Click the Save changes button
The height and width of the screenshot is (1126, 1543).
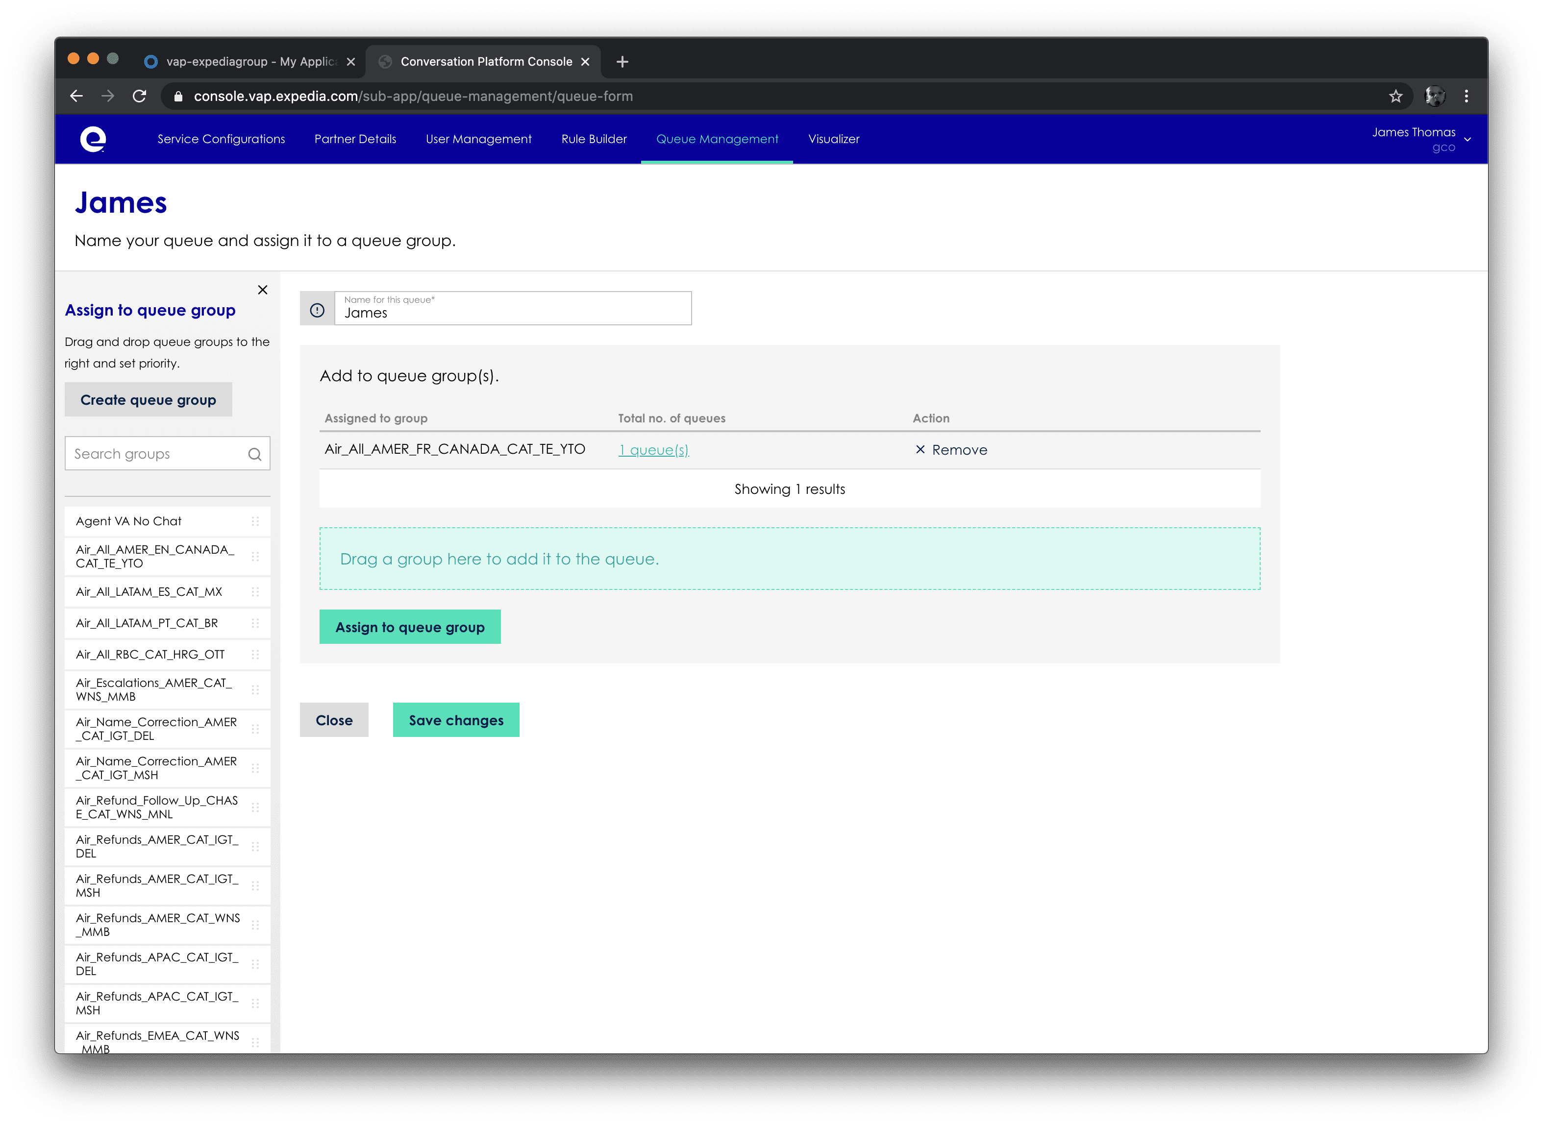point(455,720)
